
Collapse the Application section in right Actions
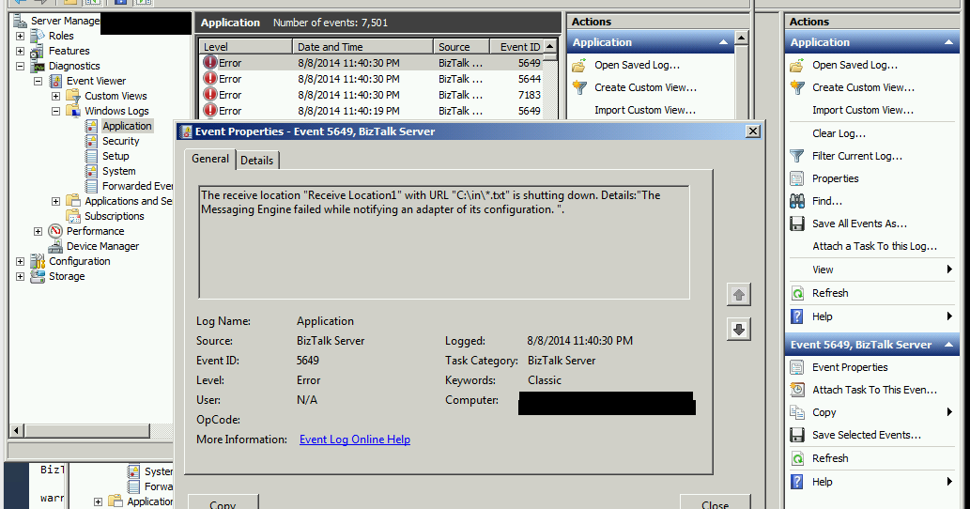click(948, 42)
